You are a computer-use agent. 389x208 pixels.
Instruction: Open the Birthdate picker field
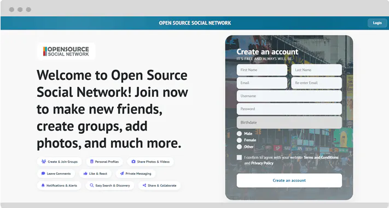pos(289,122)
